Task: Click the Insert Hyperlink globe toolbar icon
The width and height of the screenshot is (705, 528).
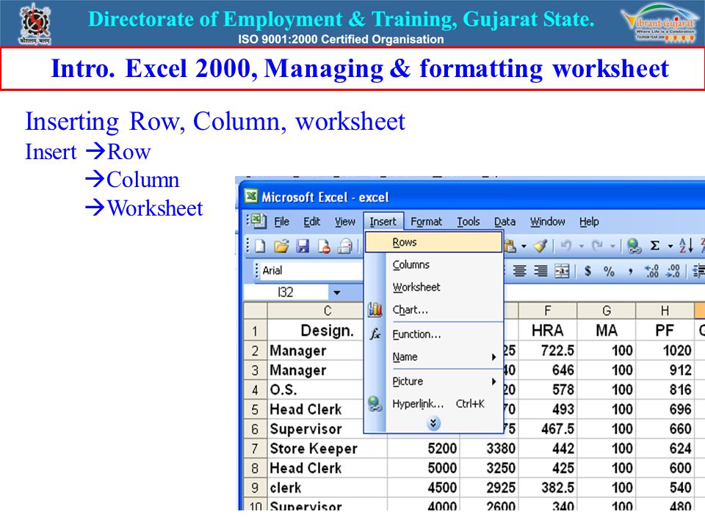Action: 634,246
